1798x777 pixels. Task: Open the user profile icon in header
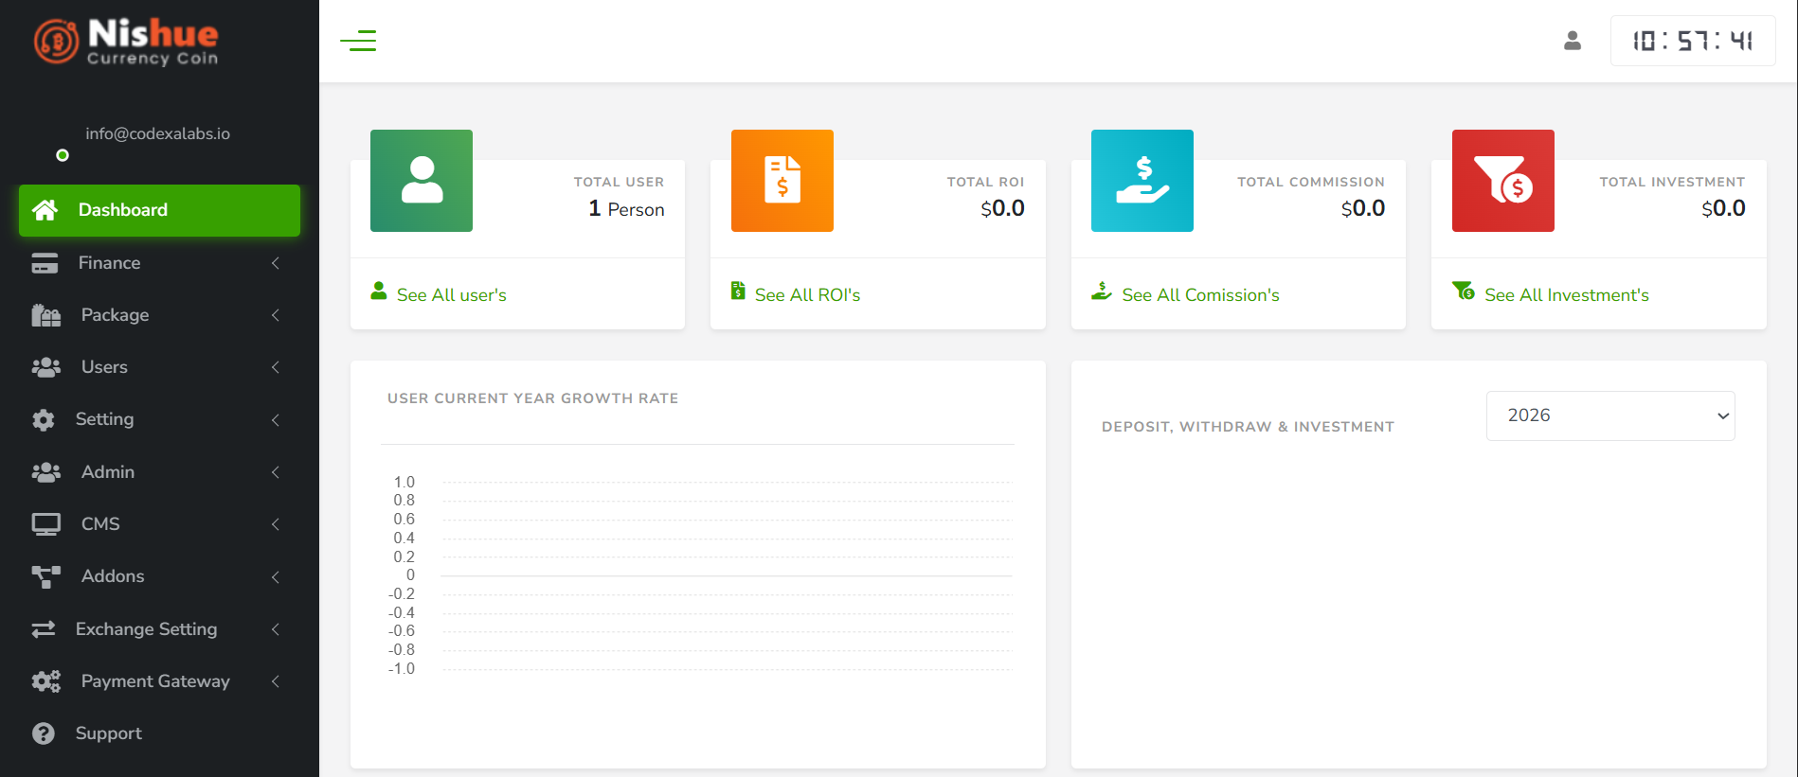(1573, 41)
